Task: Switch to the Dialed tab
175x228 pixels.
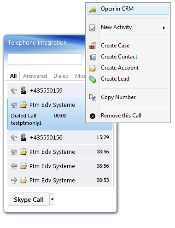Action: click(61, 76)
